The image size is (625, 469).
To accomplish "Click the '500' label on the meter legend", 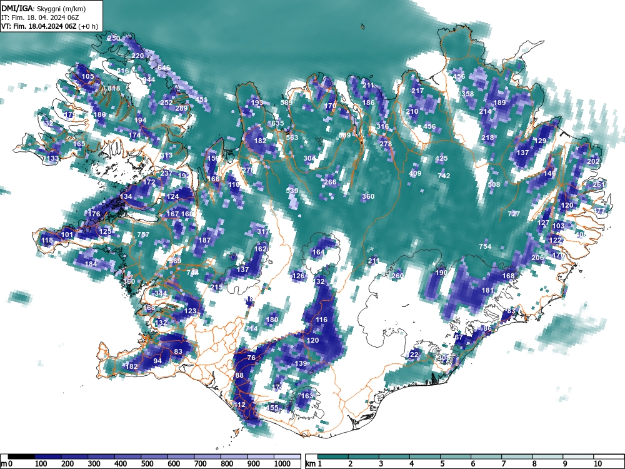I will [x=147, y=464].
